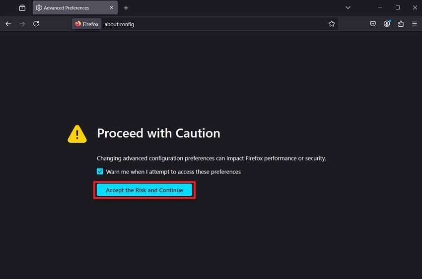422x279 pixels.
Task: Click the Firefox View icon
Action: pos(22,8)
